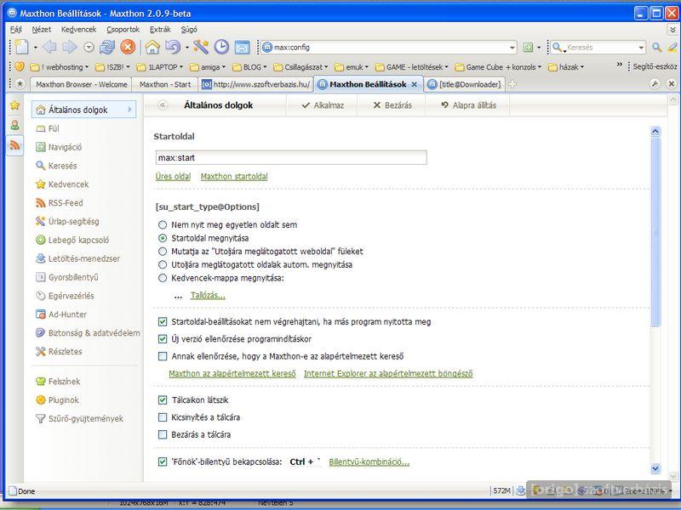The width and height of the screenshot is (681, 510).
Task: Open the 'Game Cube + konzols' folder
Action: click(x=498, y=67)
